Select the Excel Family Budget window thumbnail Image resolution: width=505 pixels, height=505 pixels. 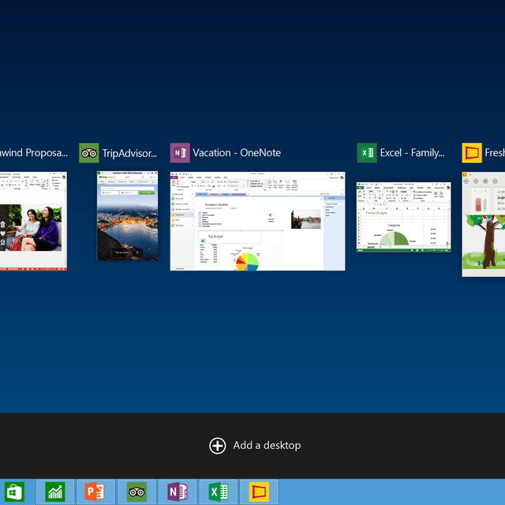point(403,217)
